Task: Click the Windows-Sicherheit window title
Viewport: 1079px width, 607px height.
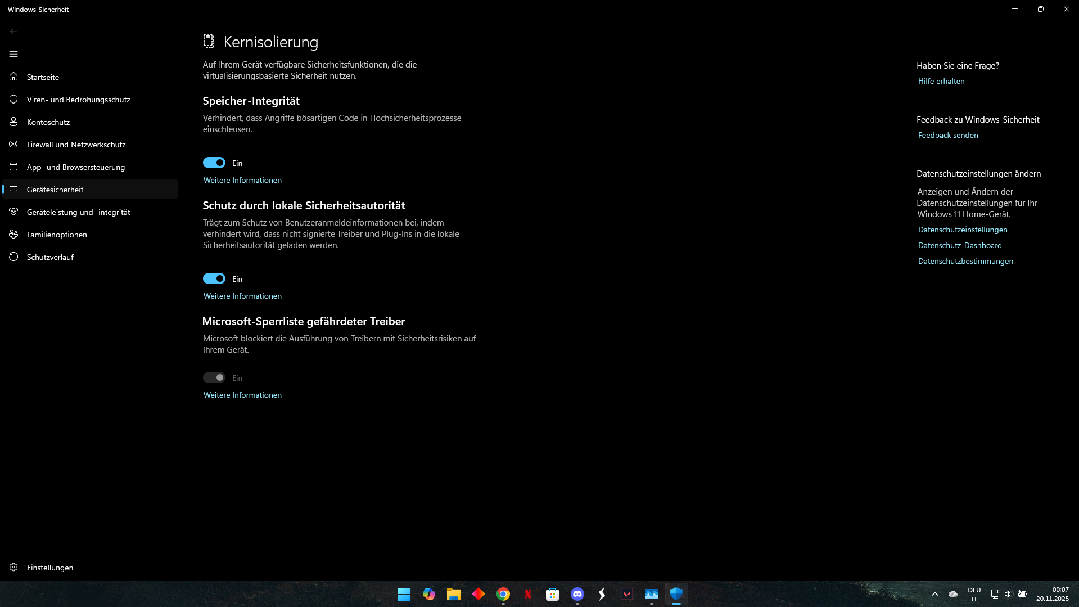Action: (x=38, y=10)
